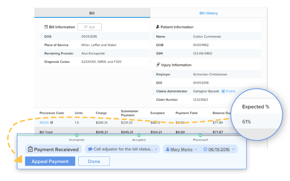Click the Accepted step checkmark
The width and height of the screenshot is (290, 181).
(x=139, y=135)
